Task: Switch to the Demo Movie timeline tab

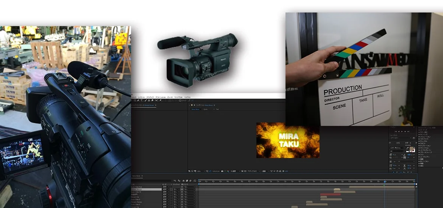Action: click(x=136, y=176)
